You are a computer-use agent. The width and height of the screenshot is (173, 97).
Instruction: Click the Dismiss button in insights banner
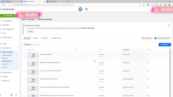point(31,32)
